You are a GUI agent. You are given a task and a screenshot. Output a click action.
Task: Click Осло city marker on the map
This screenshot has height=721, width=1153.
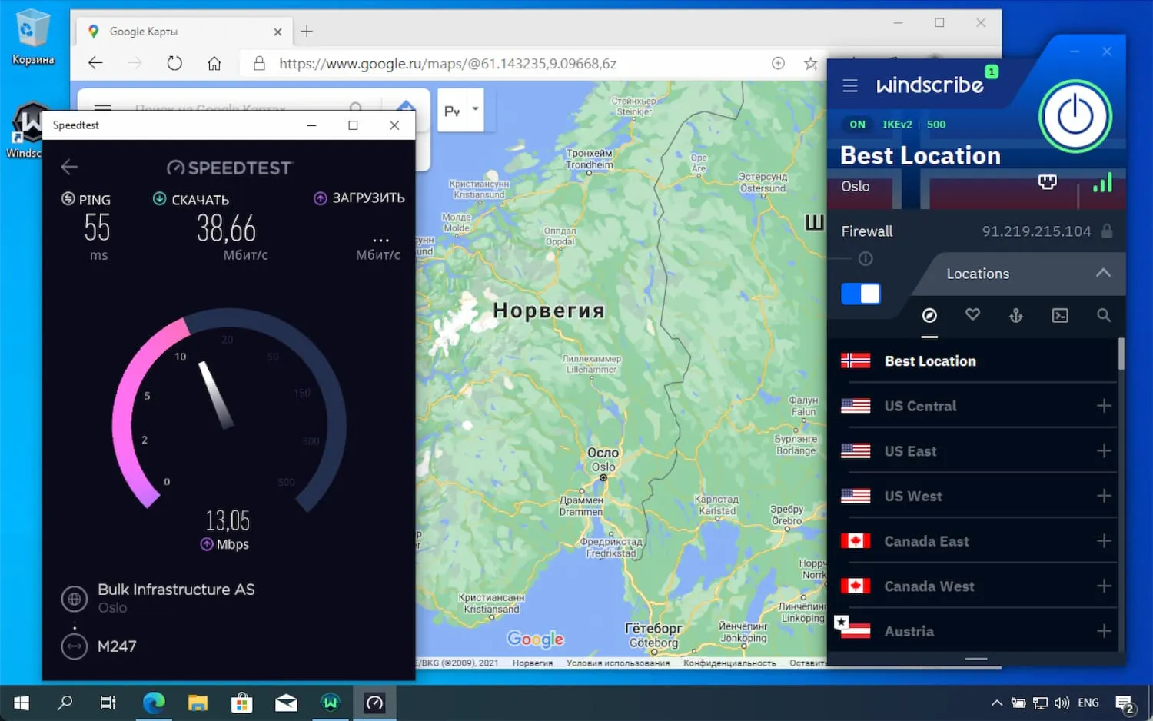point(603,477)
